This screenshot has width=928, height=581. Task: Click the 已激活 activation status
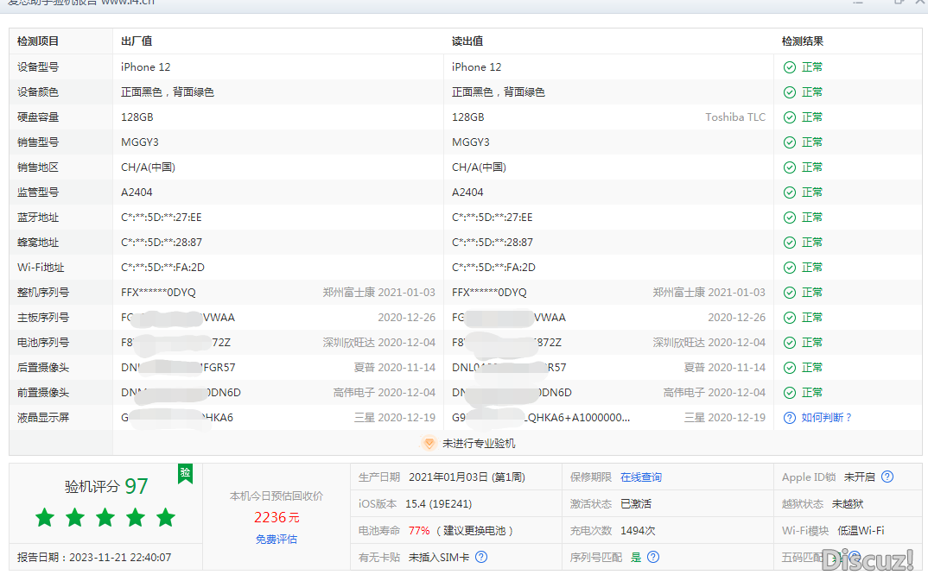tap(636, 504)
